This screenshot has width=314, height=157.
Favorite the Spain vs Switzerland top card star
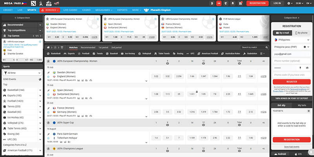click(155, 19)
